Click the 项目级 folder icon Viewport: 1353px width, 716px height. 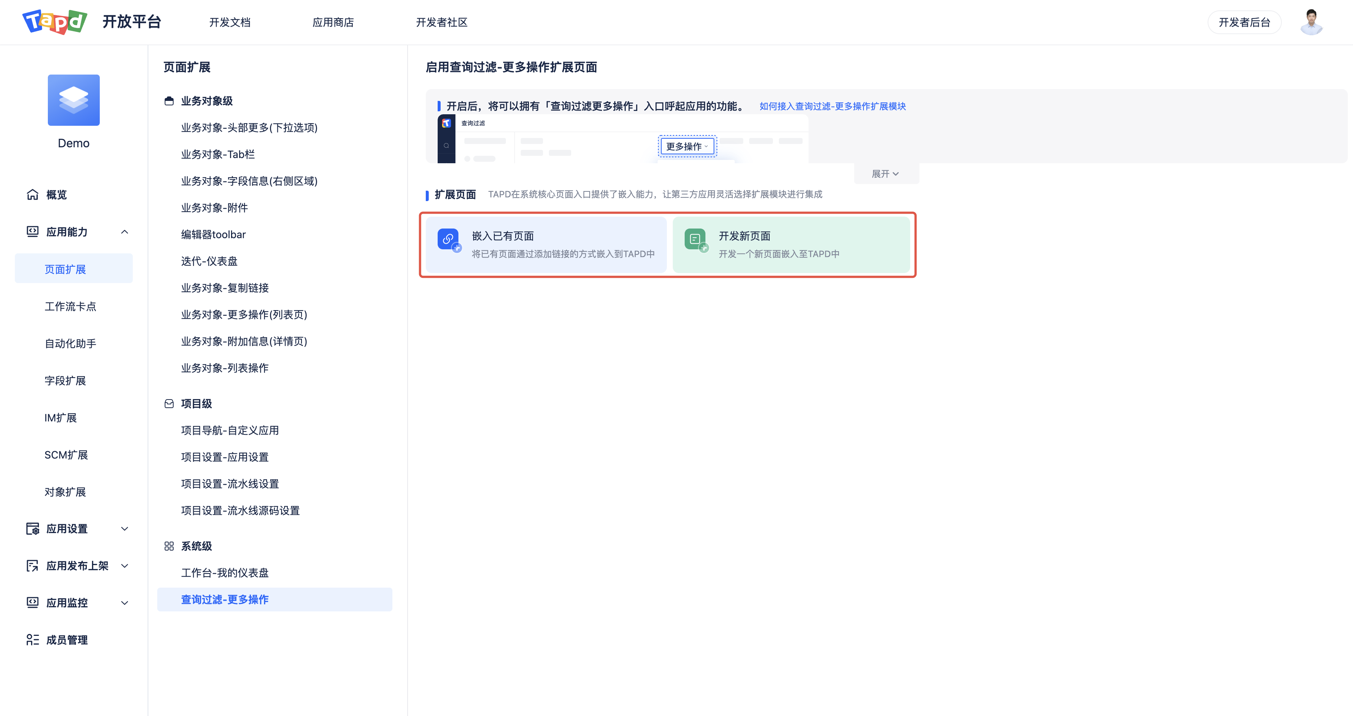(x=169, y=403)
